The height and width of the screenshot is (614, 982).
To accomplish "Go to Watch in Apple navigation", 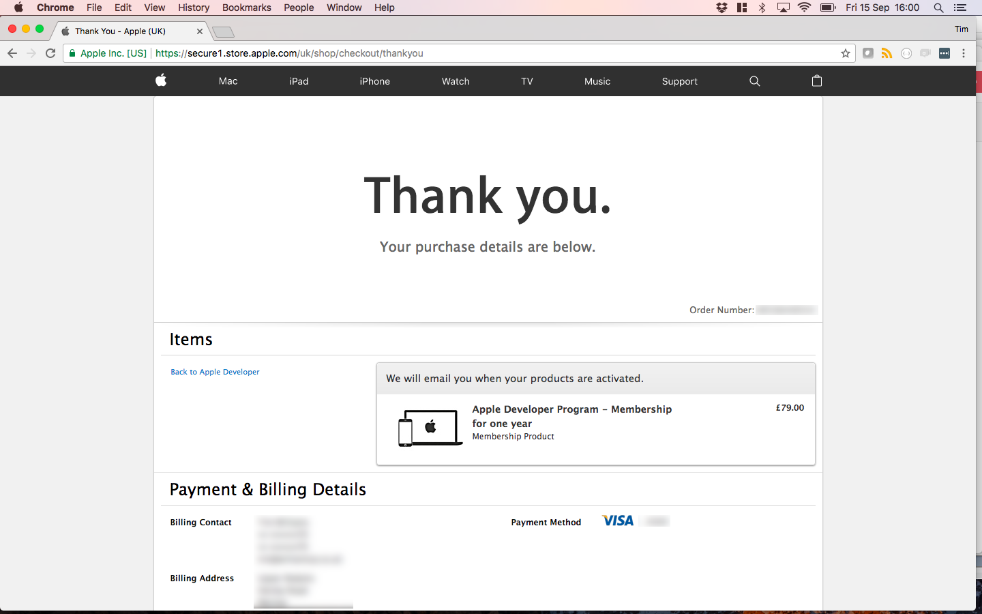I will (x=456, y=81).
